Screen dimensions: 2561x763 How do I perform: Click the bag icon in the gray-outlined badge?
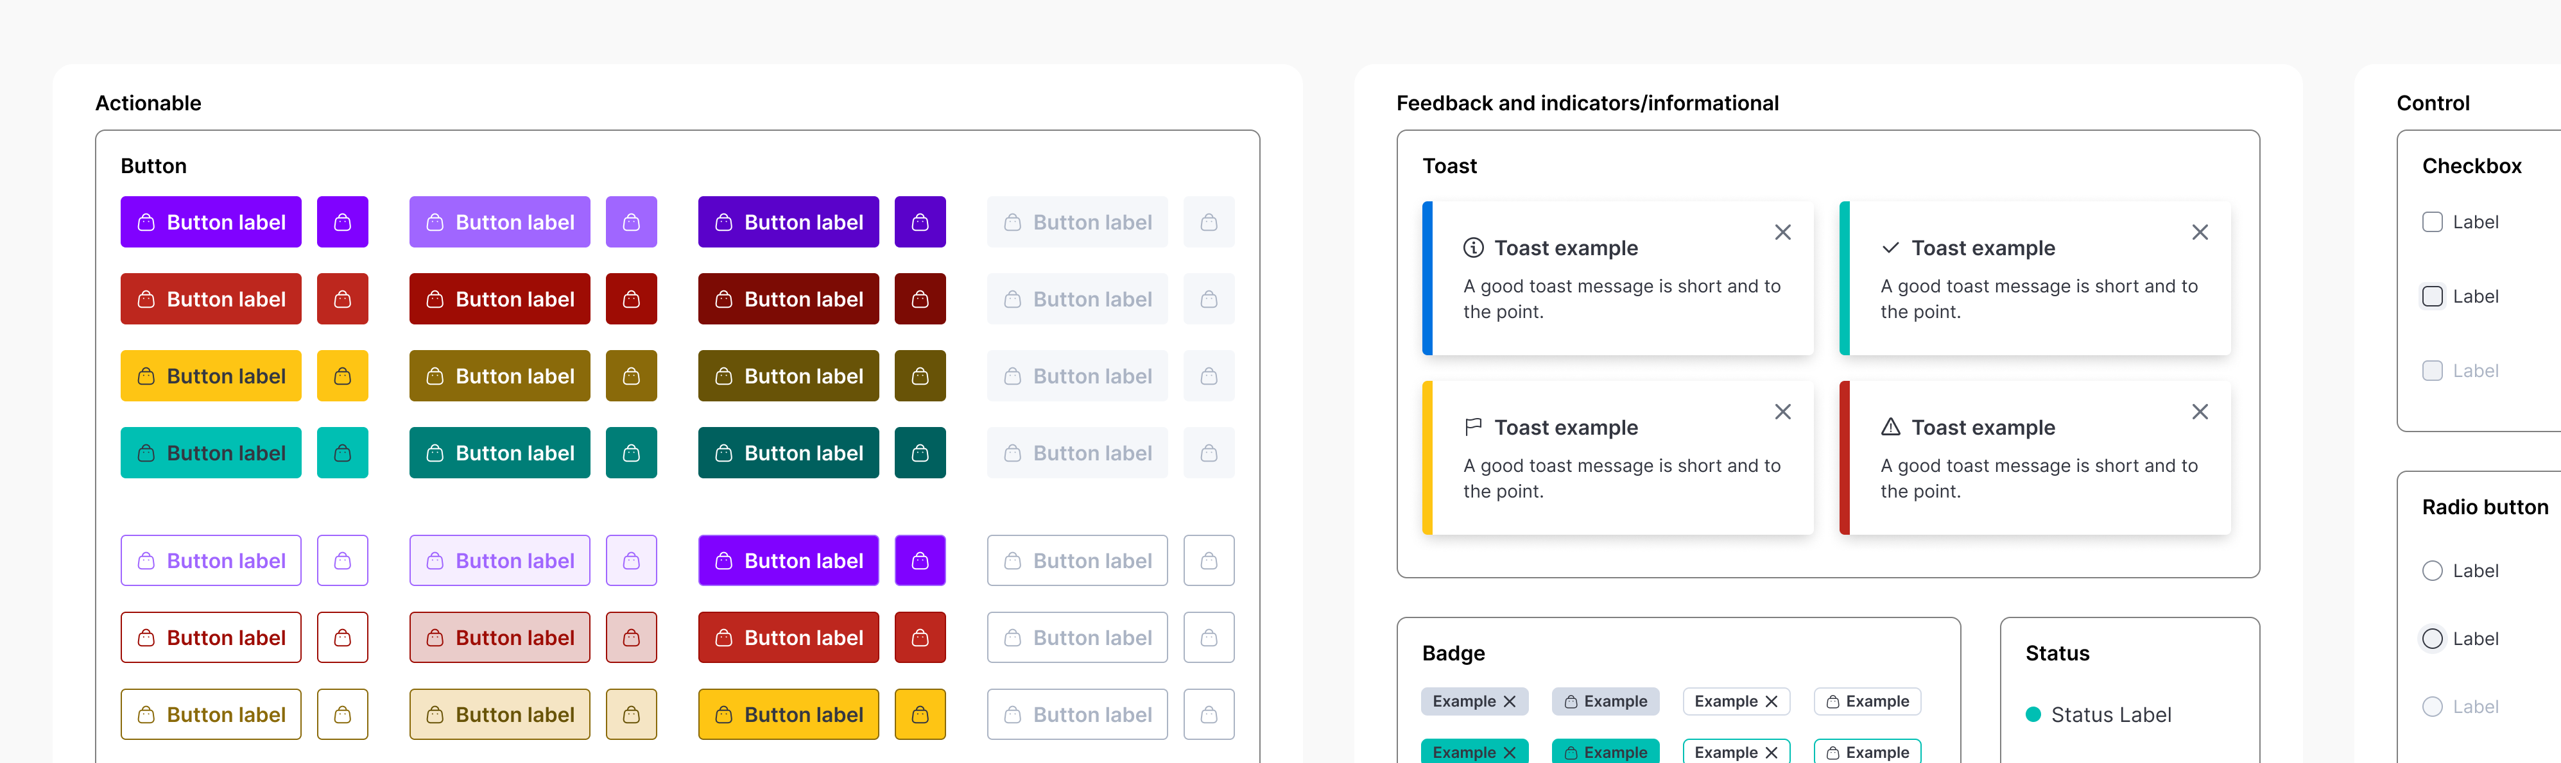1833,701
